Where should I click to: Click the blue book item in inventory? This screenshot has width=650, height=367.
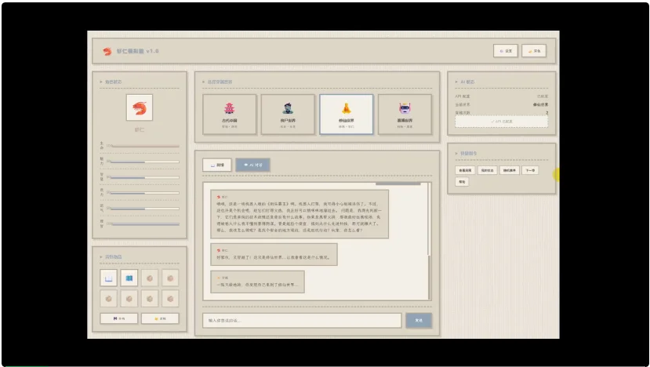coord(129,278)
